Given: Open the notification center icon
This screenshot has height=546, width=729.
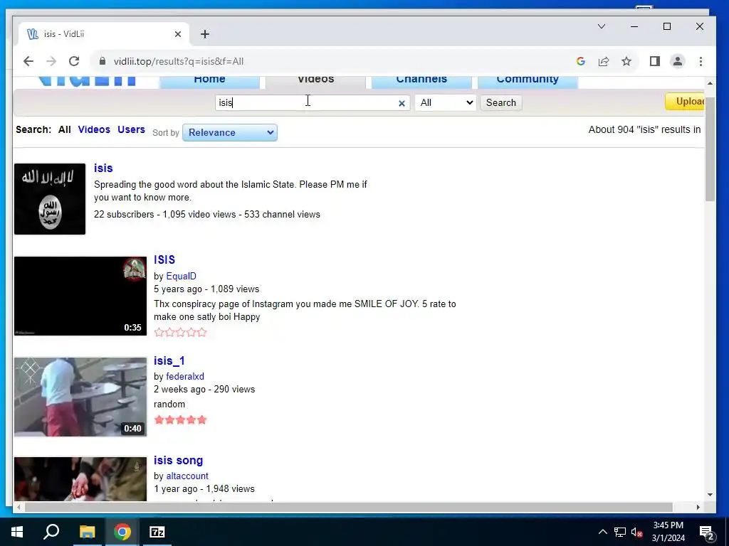Looking at the screenshot, I should [707, 532].
